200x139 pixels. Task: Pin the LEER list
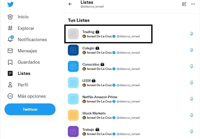point(192,83)
